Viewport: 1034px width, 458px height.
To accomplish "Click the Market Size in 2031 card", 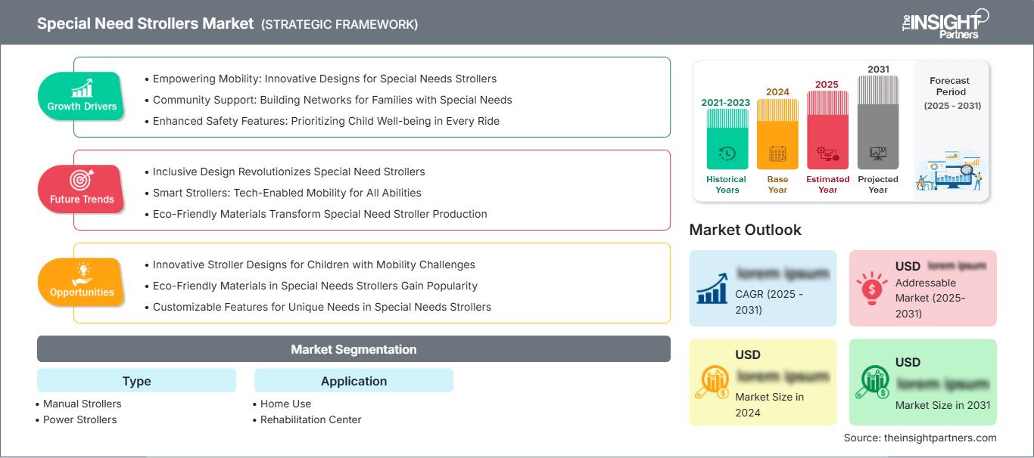I will click(x=923, y=382).
